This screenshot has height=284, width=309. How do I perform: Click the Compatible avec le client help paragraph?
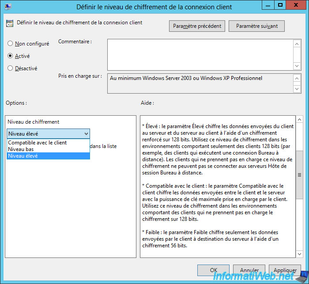[x=215, y=202]
